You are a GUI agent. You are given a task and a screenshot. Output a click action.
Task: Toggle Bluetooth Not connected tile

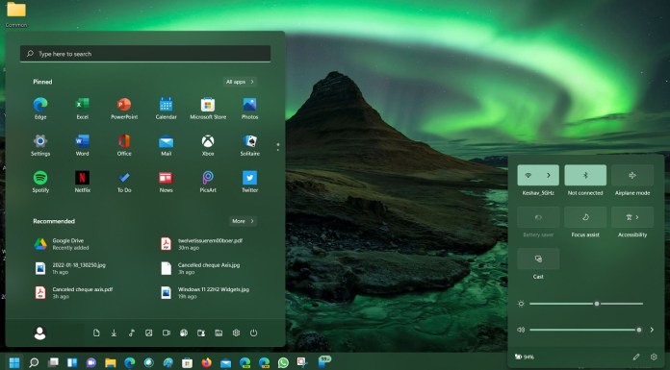point(585,175)
